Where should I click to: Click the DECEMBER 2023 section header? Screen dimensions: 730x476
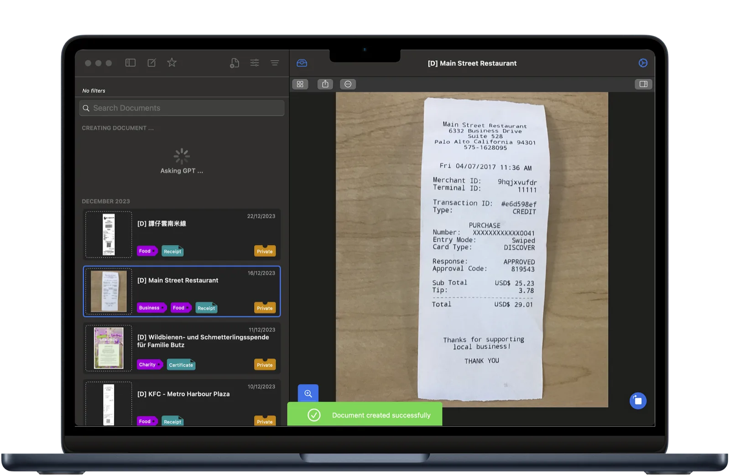[x=106, y=201]
